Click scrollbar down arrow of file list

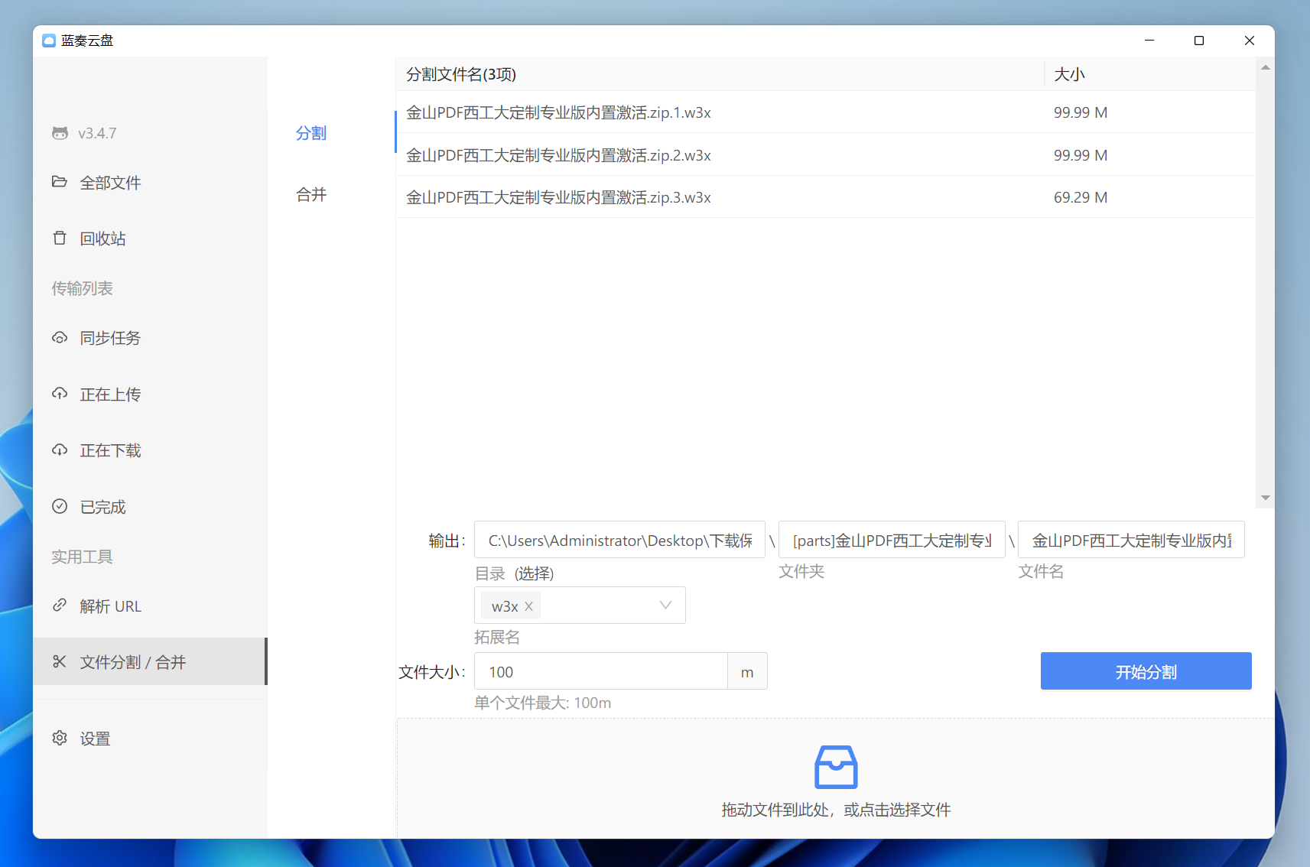click(x=1265, y=498)
